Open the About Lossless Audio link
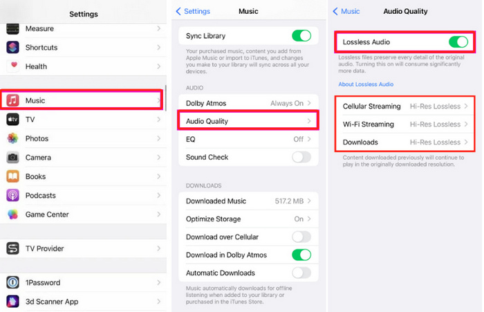 click(366, 84)
